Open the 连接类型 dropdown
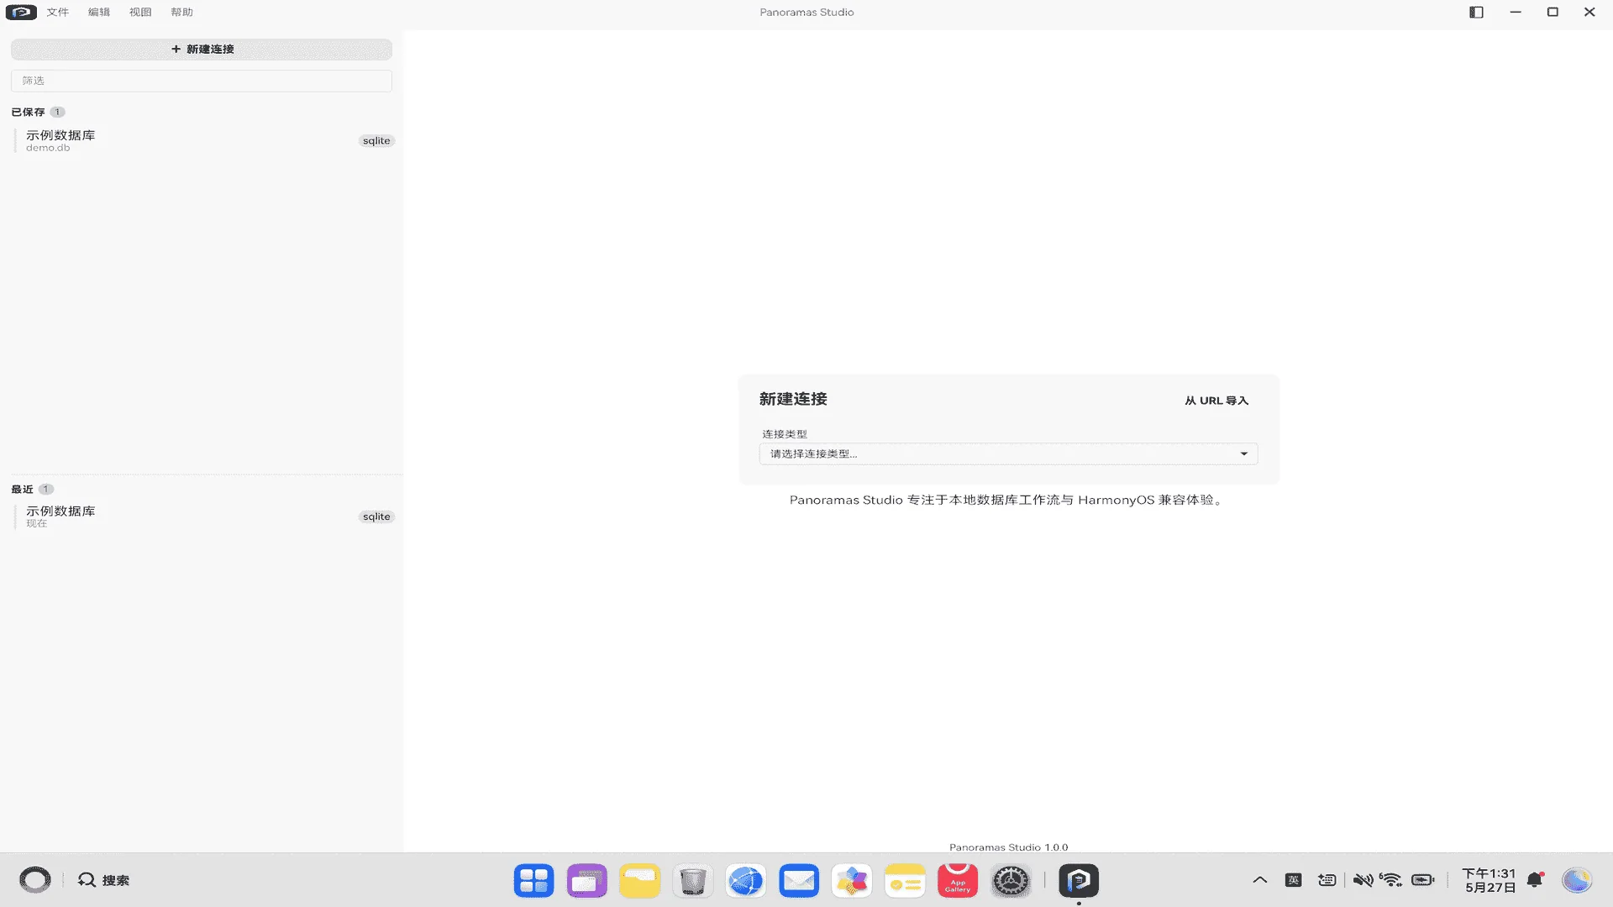 (1008, 453)
